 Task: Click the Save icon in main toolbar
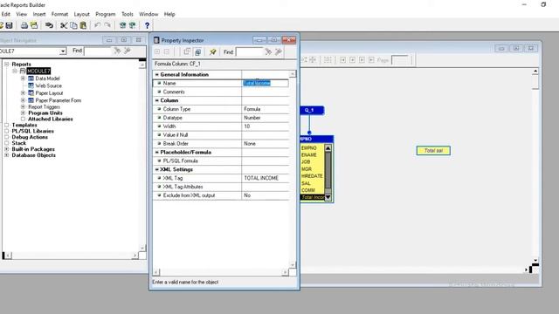pyautogui.click(x=10, y=25)
